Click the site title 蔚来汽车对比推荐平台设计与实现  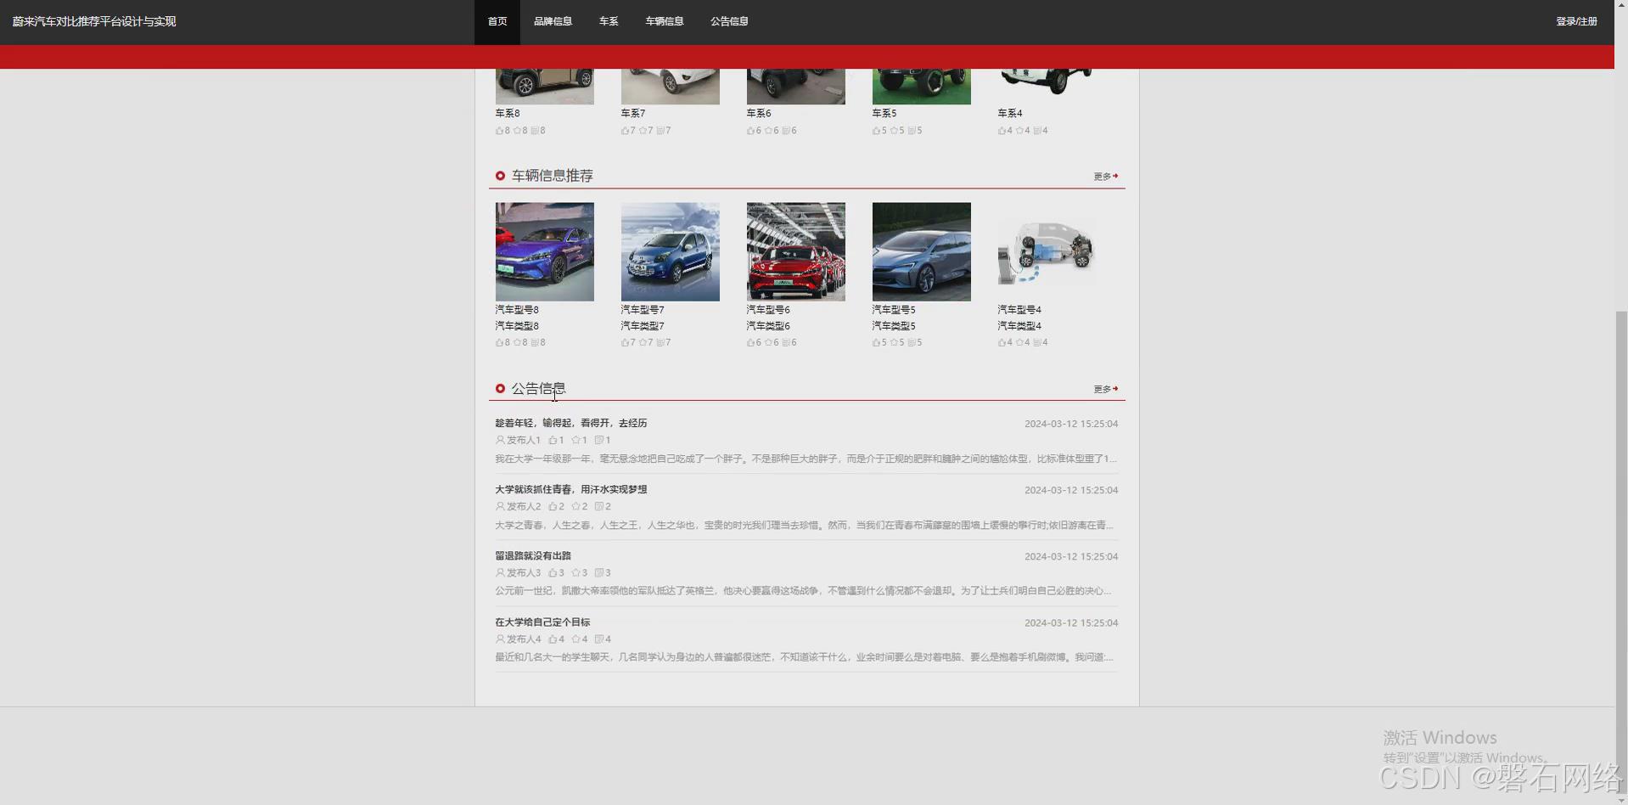point(94,21)
